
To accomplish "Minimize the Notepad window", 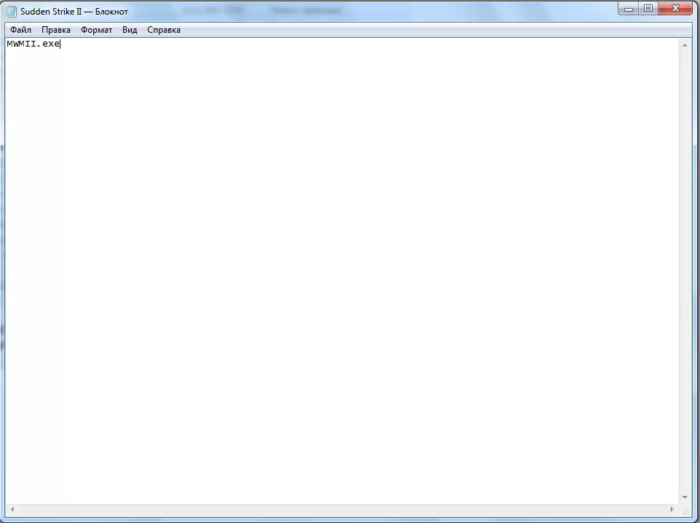I will pos(629,9).
